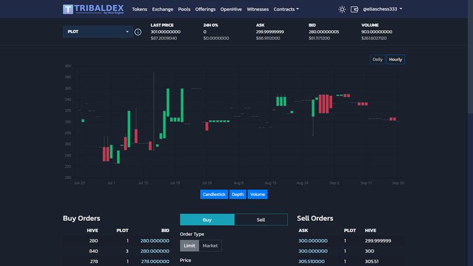Show the Candlestick chart
Viewport: 473px width, 266px height.
(214, 194)
